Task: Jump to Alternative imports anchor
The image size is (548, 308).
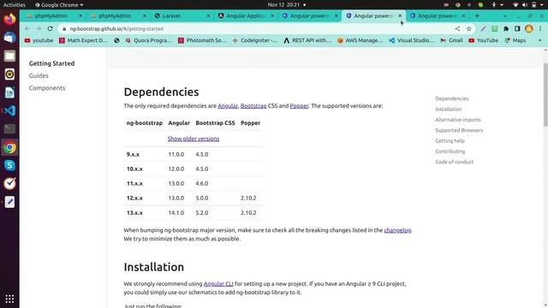Action: pyautogui.click(x=458, y=120)
